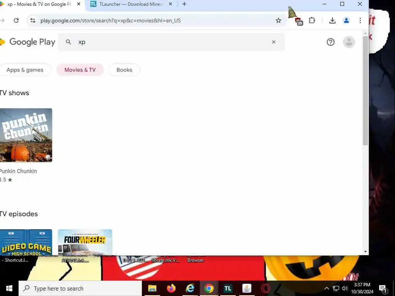Open the Punkin Chunkin title link
Image resolution: width=395 pixels, height=296 pixels.
[x=19, y=171]
